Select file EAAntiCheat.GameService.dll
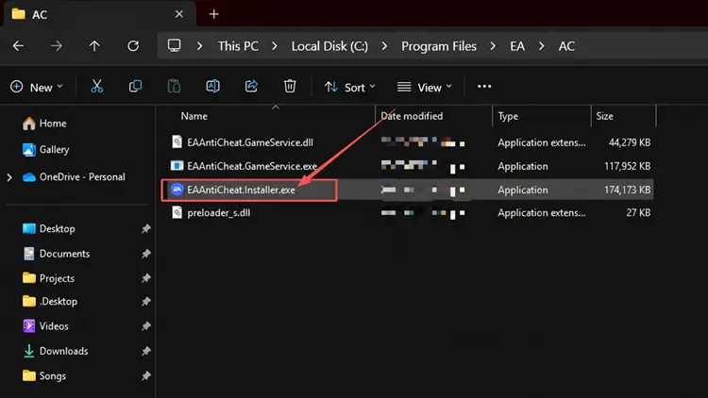 (250, 142)
